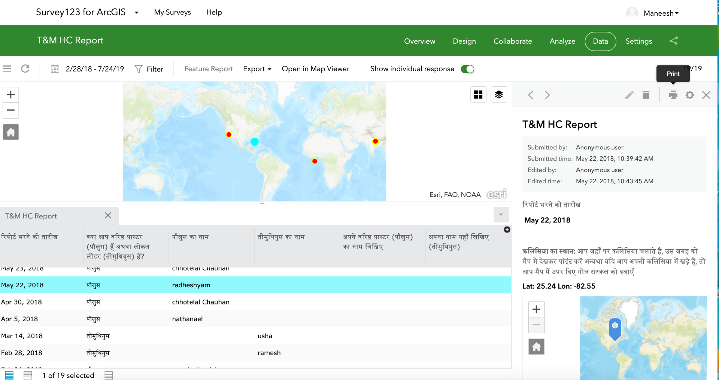Image resolution: width=719 pixels, height=380 pixels.
Task: Click the cyan selected point on map
Action: (255, 141)
